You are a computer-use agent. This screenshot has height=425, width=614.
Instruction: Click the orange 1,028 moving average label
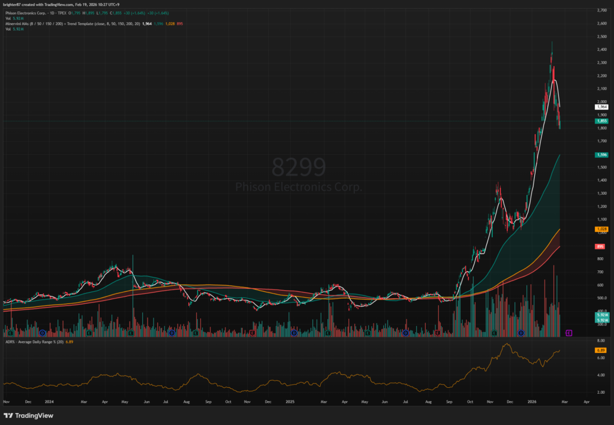601,230
